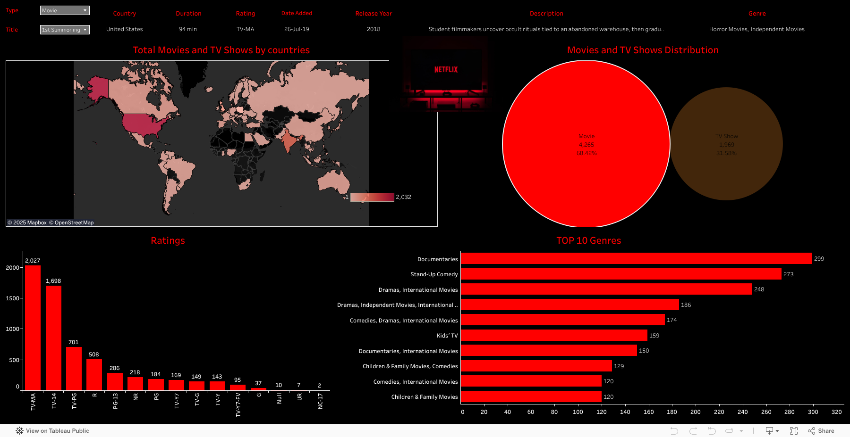850x437 pixels.
Task: Select the Stand-Up Comedy genre bar
Action: coord(621,274)
